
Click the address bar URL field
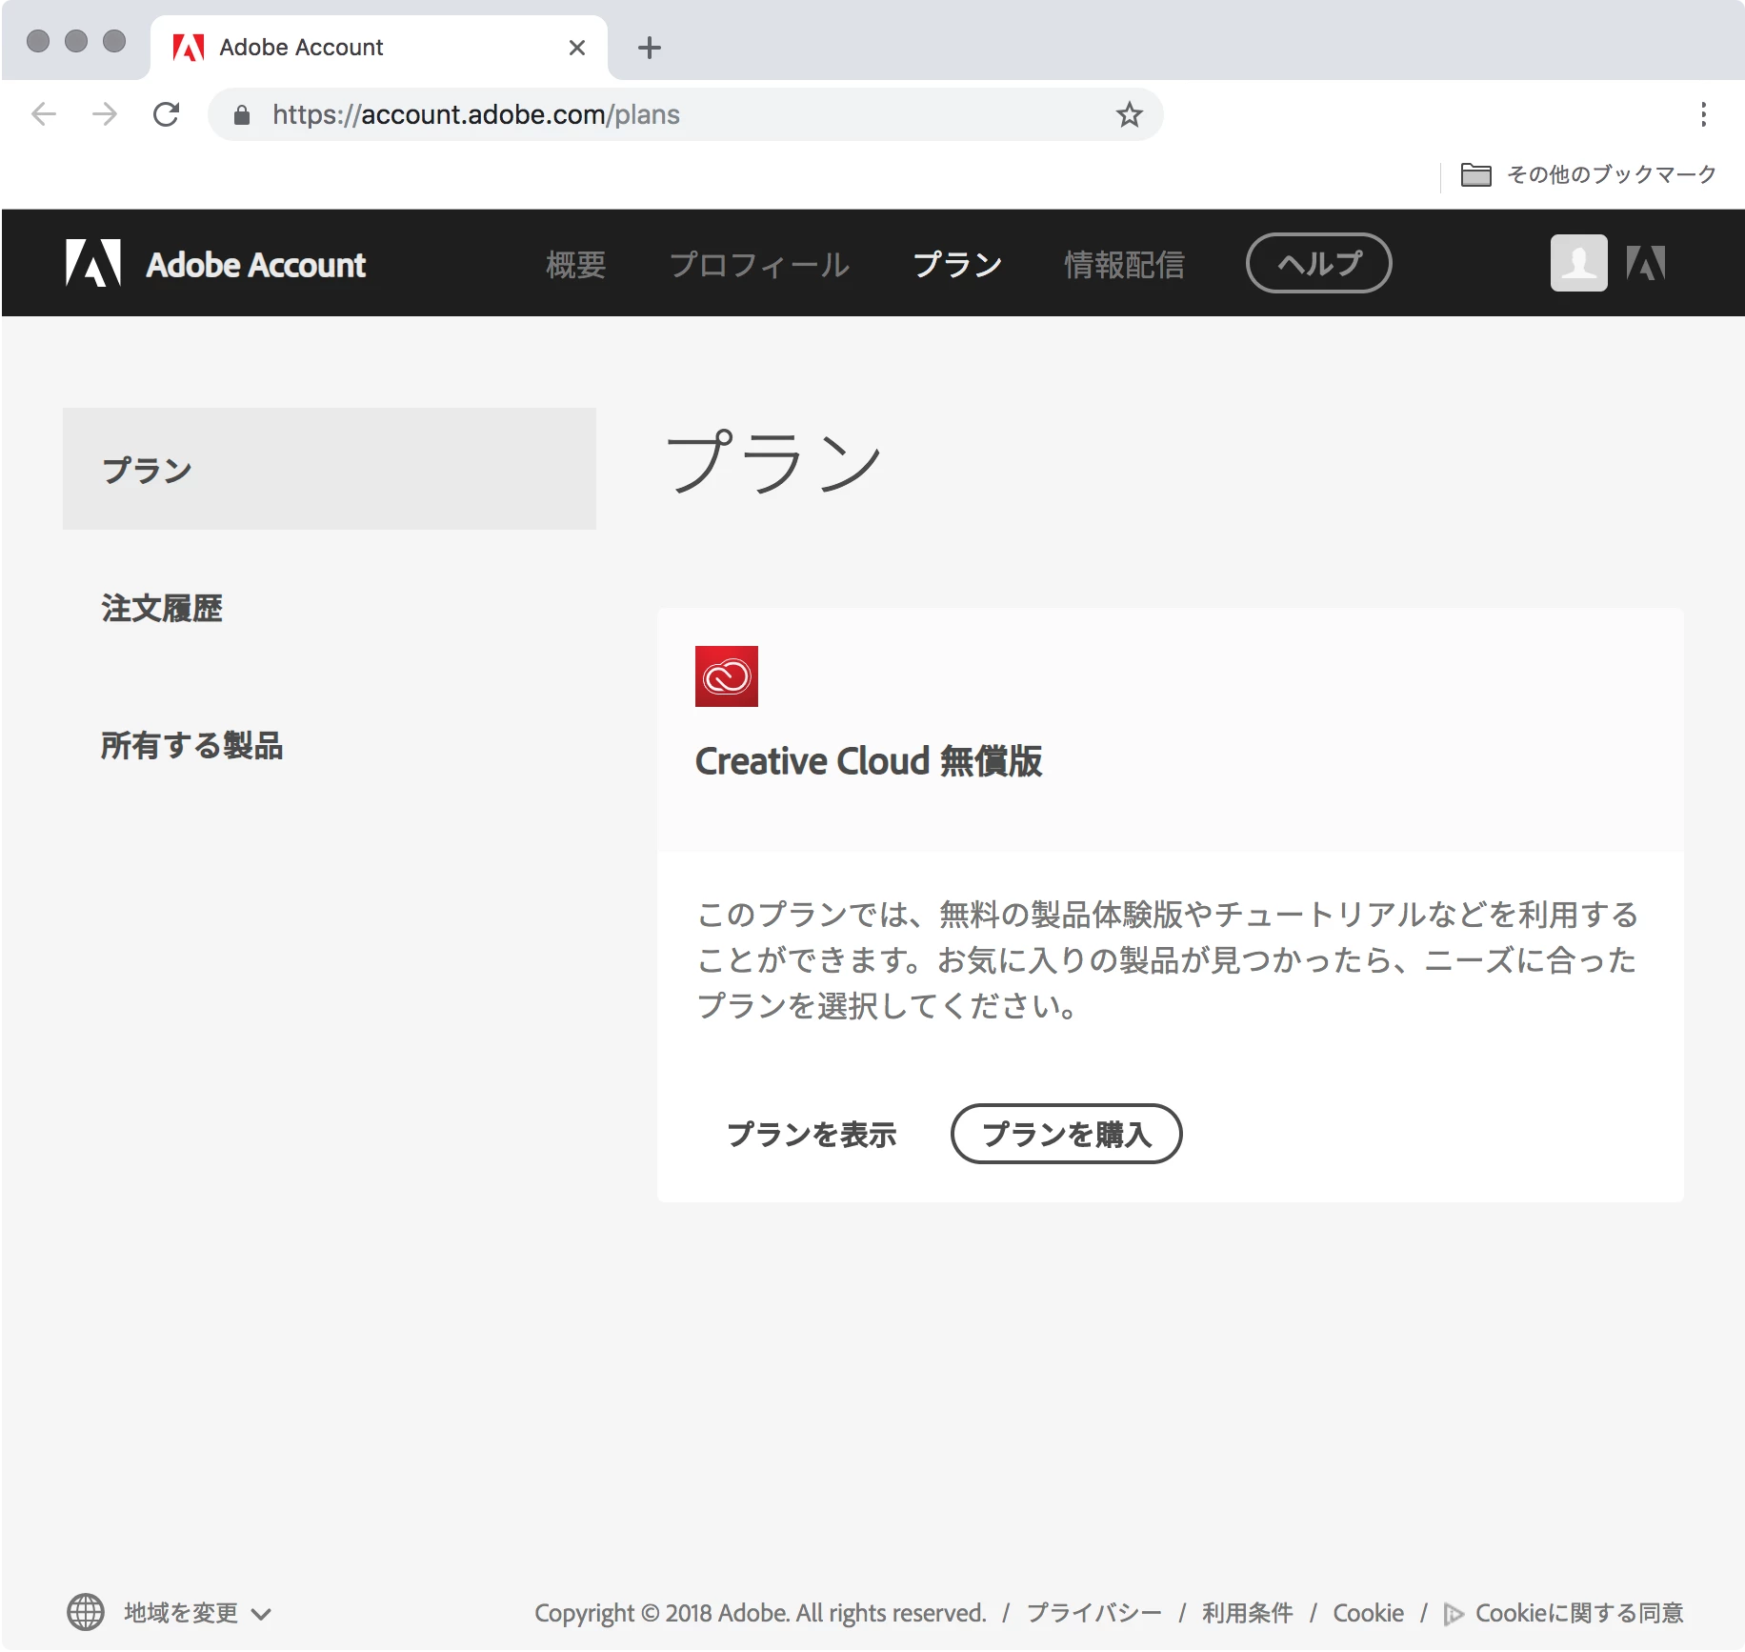[x=686, y=114]
